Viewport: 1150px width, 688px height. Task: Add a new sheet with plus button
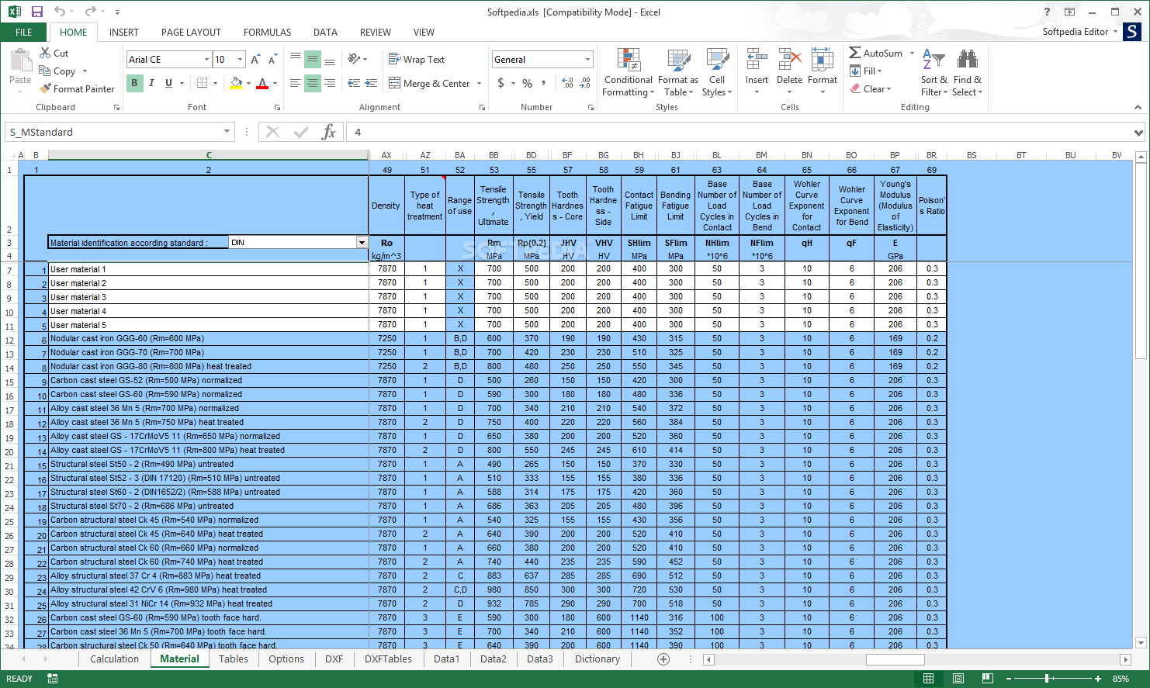point(663,659)
